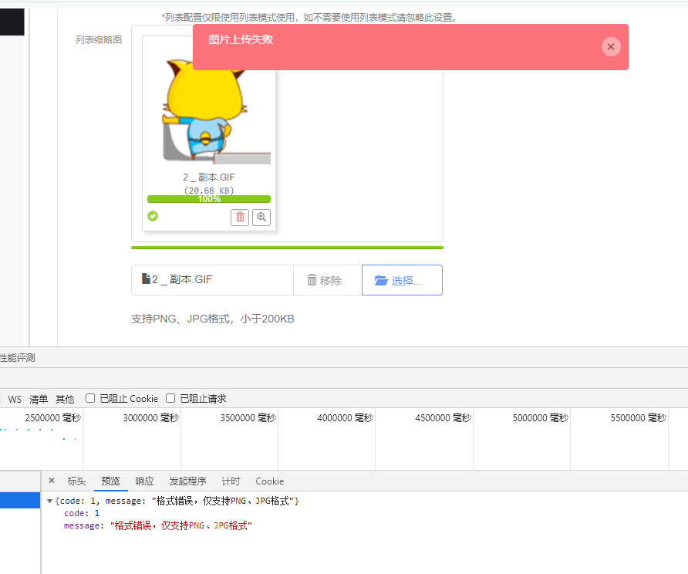This screenshot has height=574, width=688.
Task: Switch to Cookie tab in request details
Action: (269, 481)
